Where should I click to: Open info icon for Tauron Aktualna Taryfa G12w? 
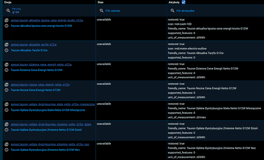coord(7,50)
